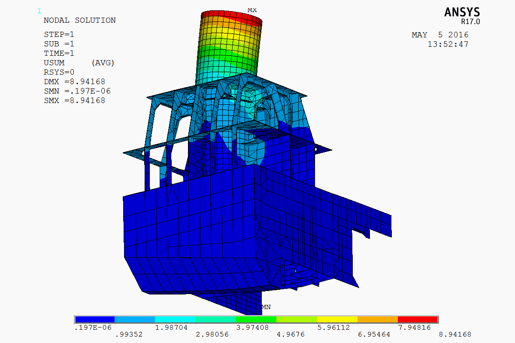Click the SMN =.197E-06 text
The width and height of the screenshot is (515, 343).
(77, 91)
